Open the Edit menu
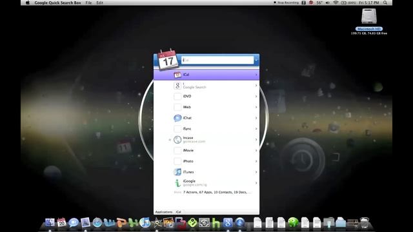The width and height of the screenshot is (413, 232). pyautogui.click(x=99, y=3)
